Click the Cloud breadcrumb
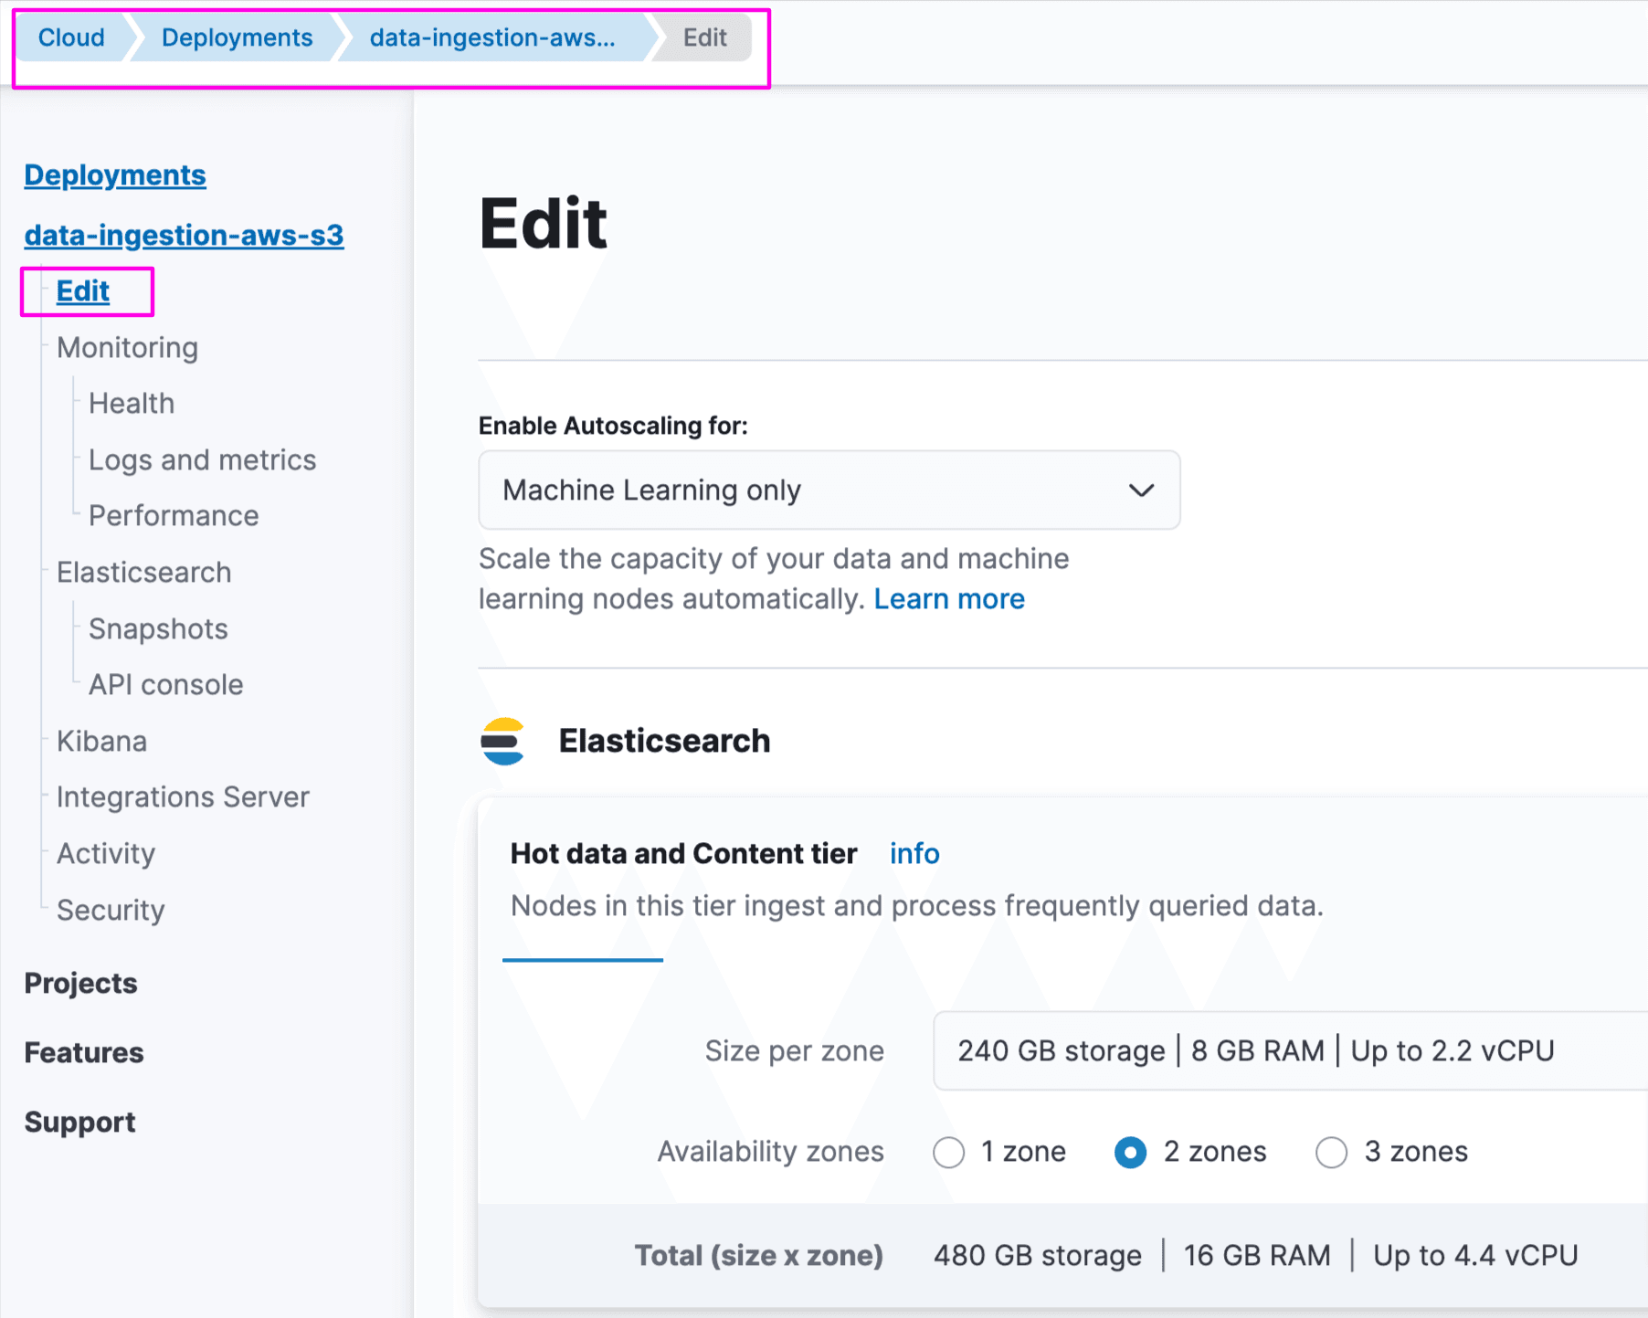The width and height of the screenshot is (1648, 1318). [71, 37]
